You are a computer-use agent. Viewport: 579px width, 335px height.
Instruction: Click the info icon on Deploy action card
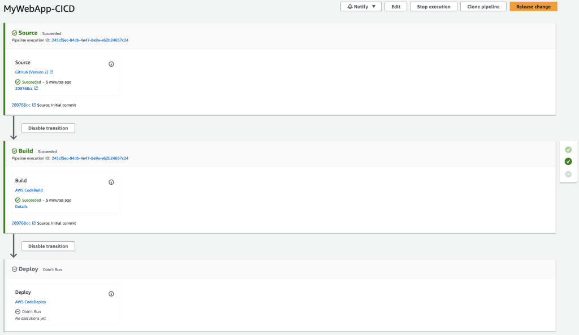[111, 294]
